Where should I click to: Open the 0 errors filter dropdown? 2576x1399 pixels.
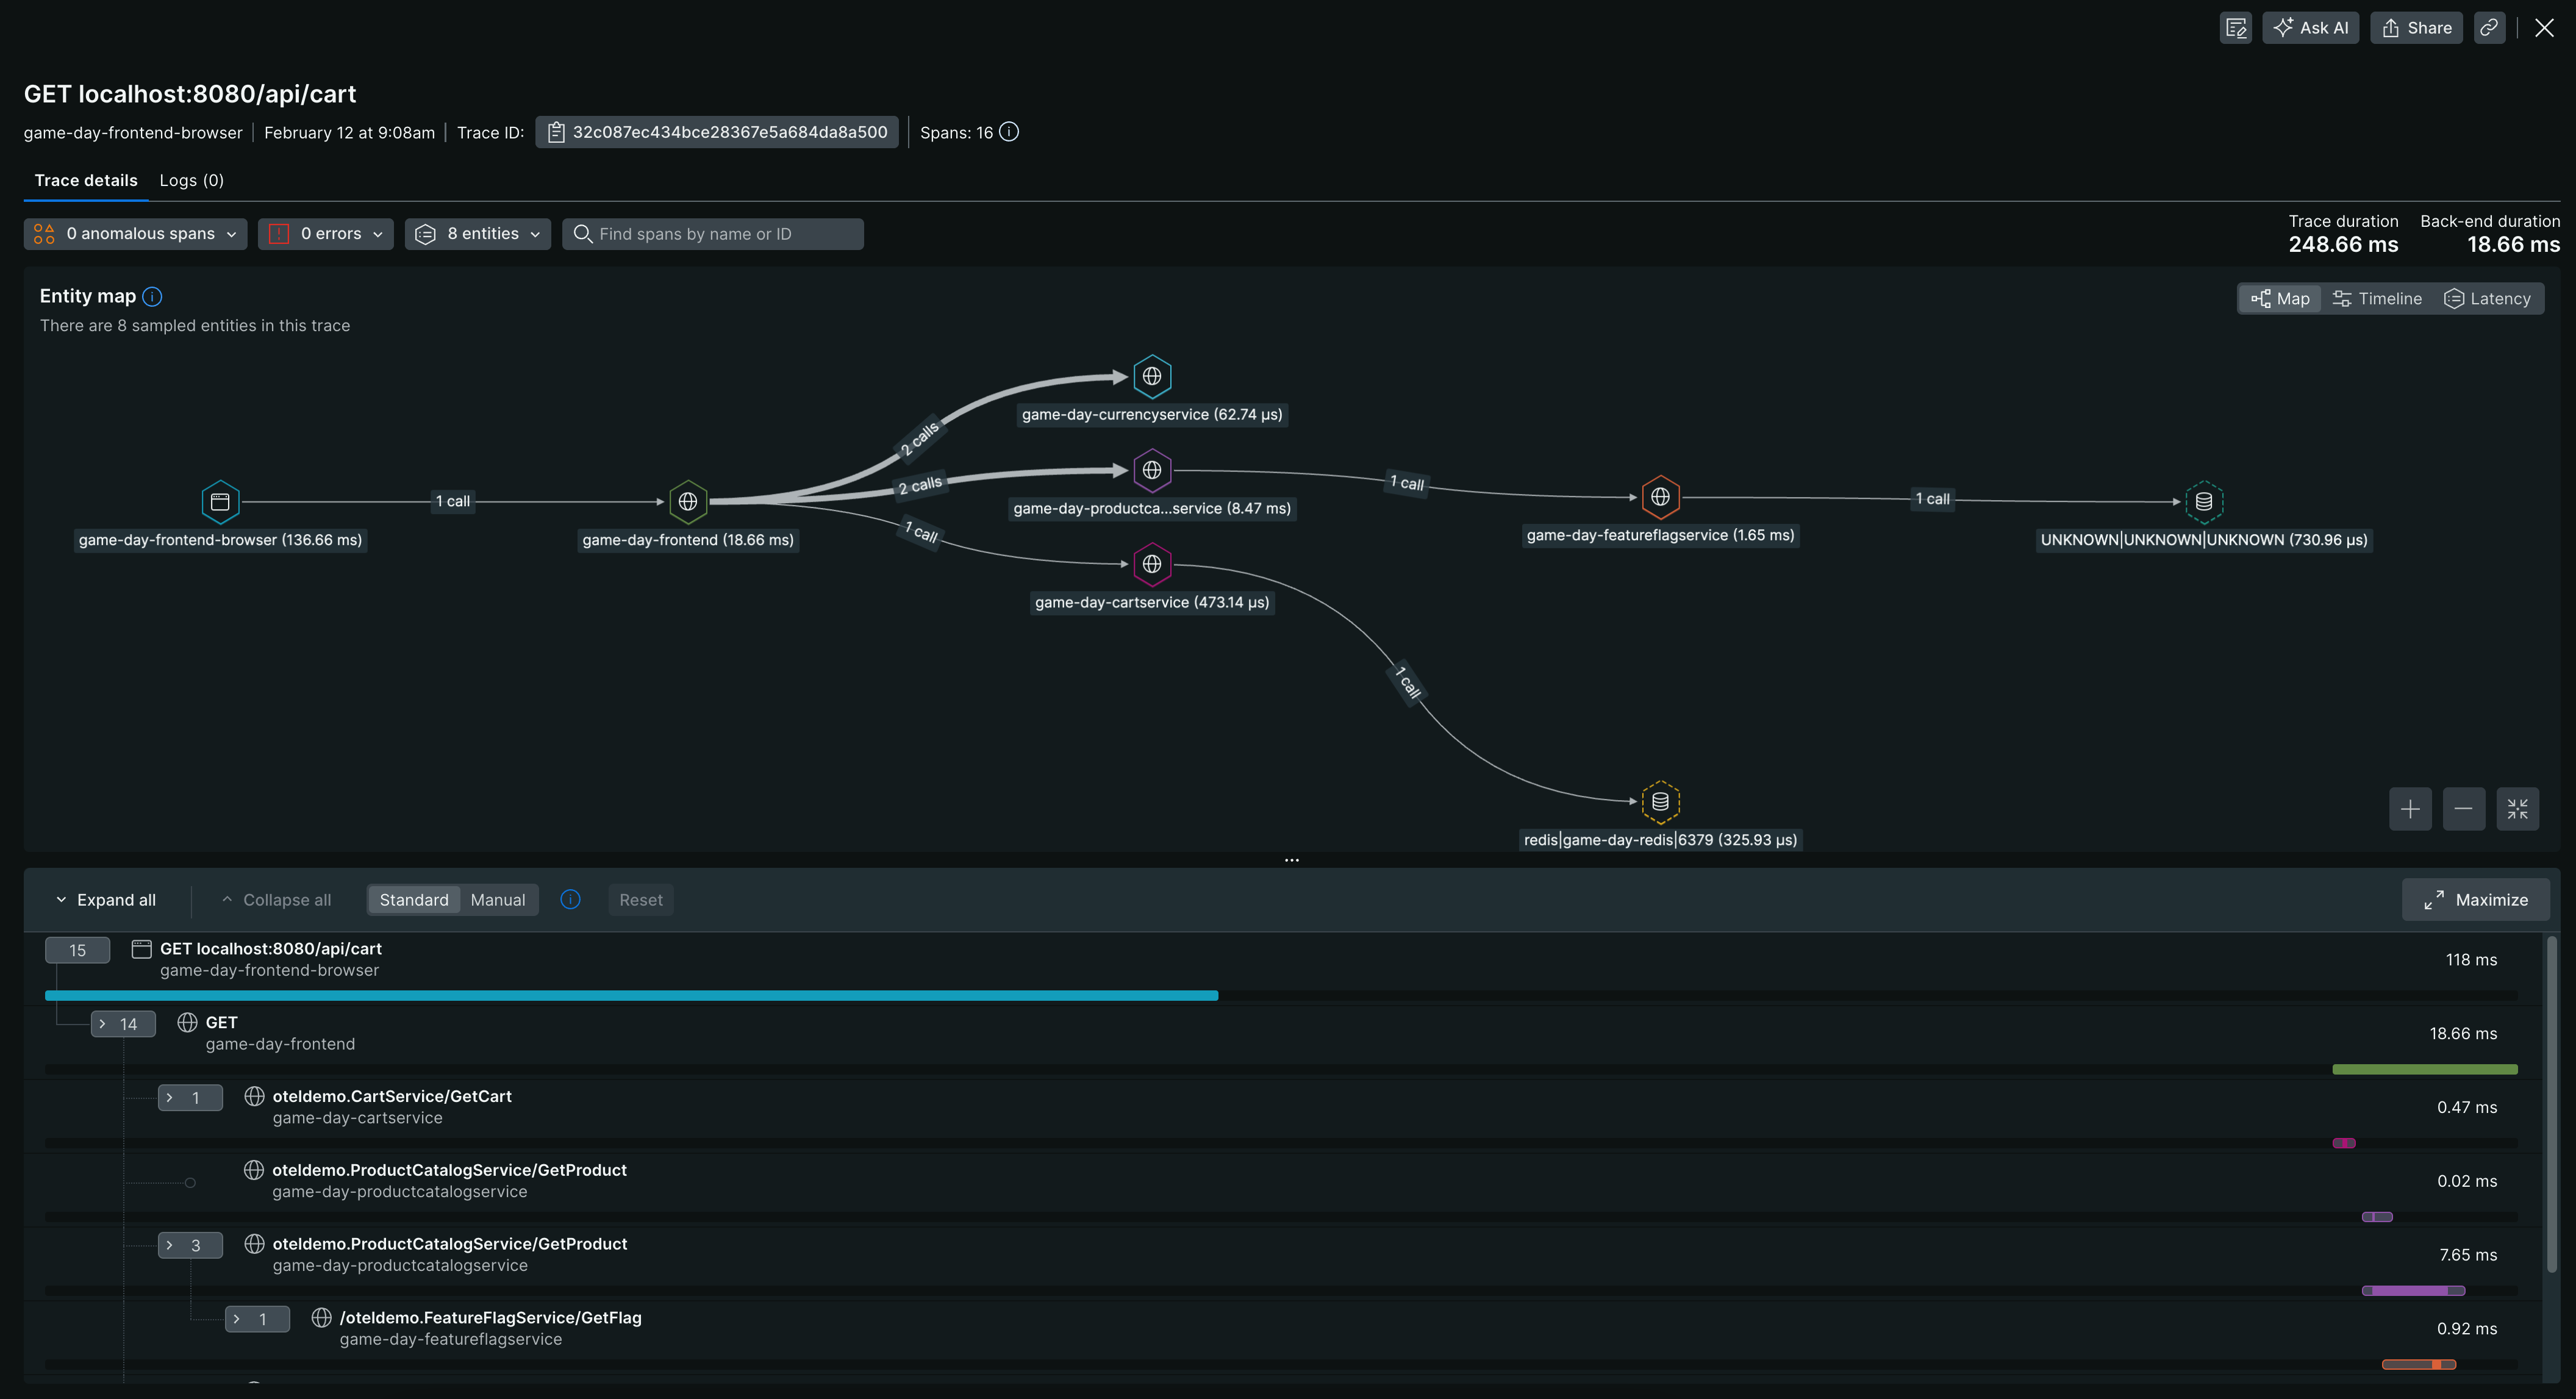(x=326, y=233)
